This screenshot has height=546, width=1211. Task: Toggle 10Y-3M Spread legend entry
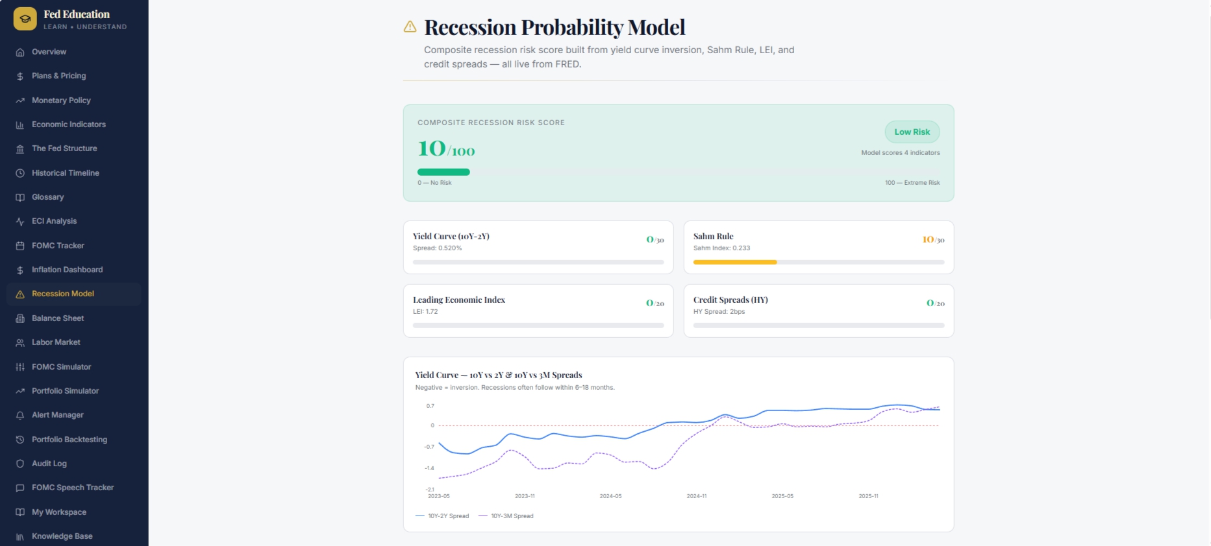(506, 516)
